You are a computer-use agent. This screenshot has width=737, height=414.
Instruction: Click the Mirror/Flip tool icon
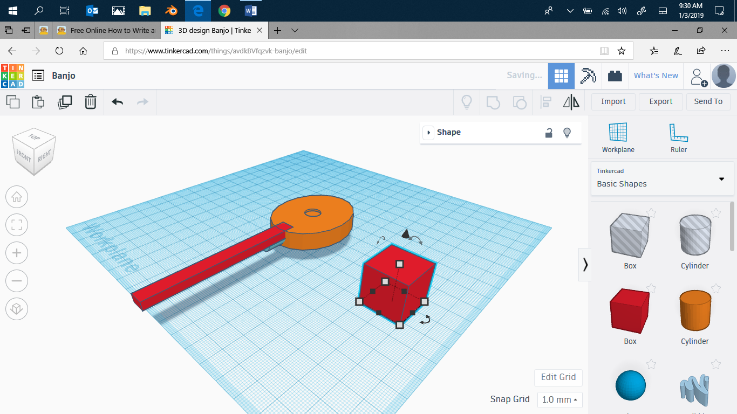coord(571,102)
